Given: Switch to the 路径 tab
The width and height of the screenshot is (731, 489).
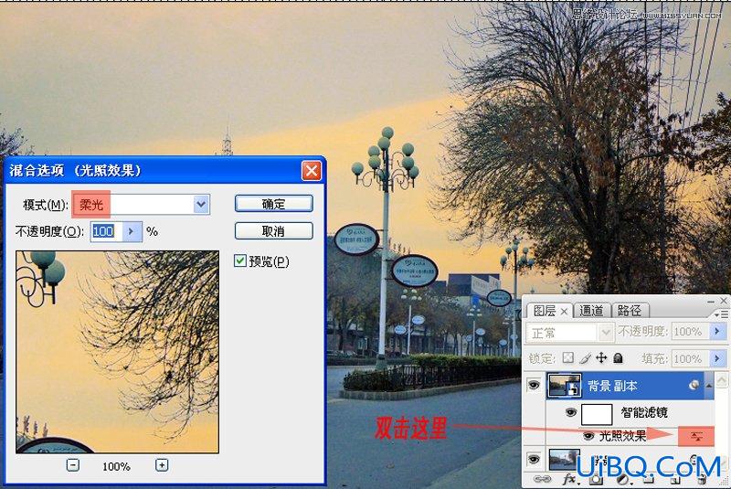Looking at the screenshot, I should coord(629,311).
